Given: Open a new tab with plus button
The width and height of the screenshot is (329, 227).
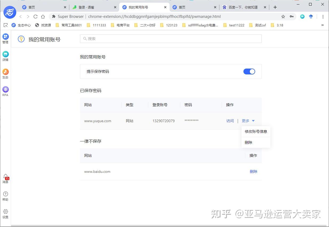Looking at the screenshot, I should 275,7.
